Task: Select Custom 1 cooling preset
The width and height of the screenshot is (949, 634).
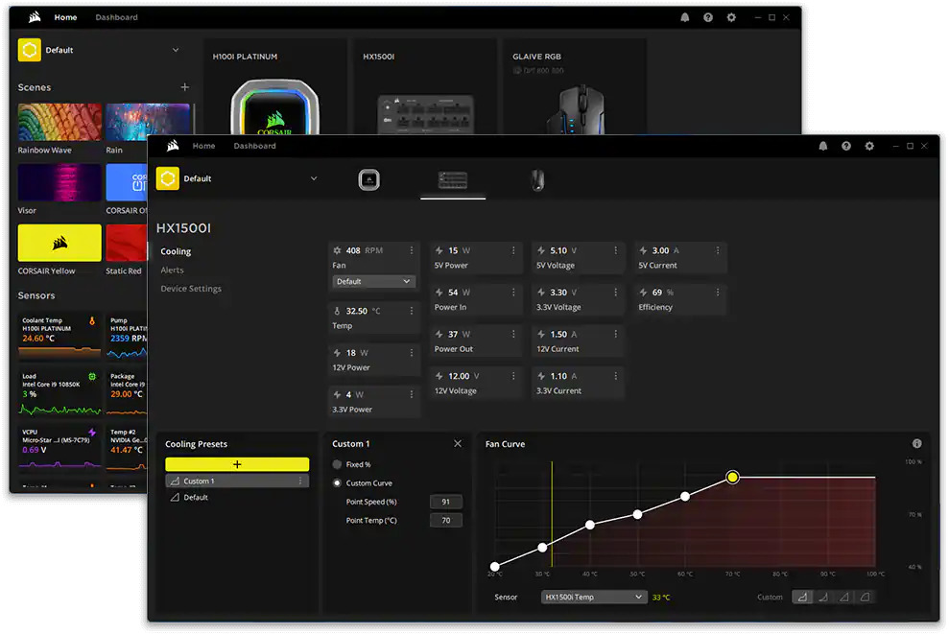Action: 237,481
